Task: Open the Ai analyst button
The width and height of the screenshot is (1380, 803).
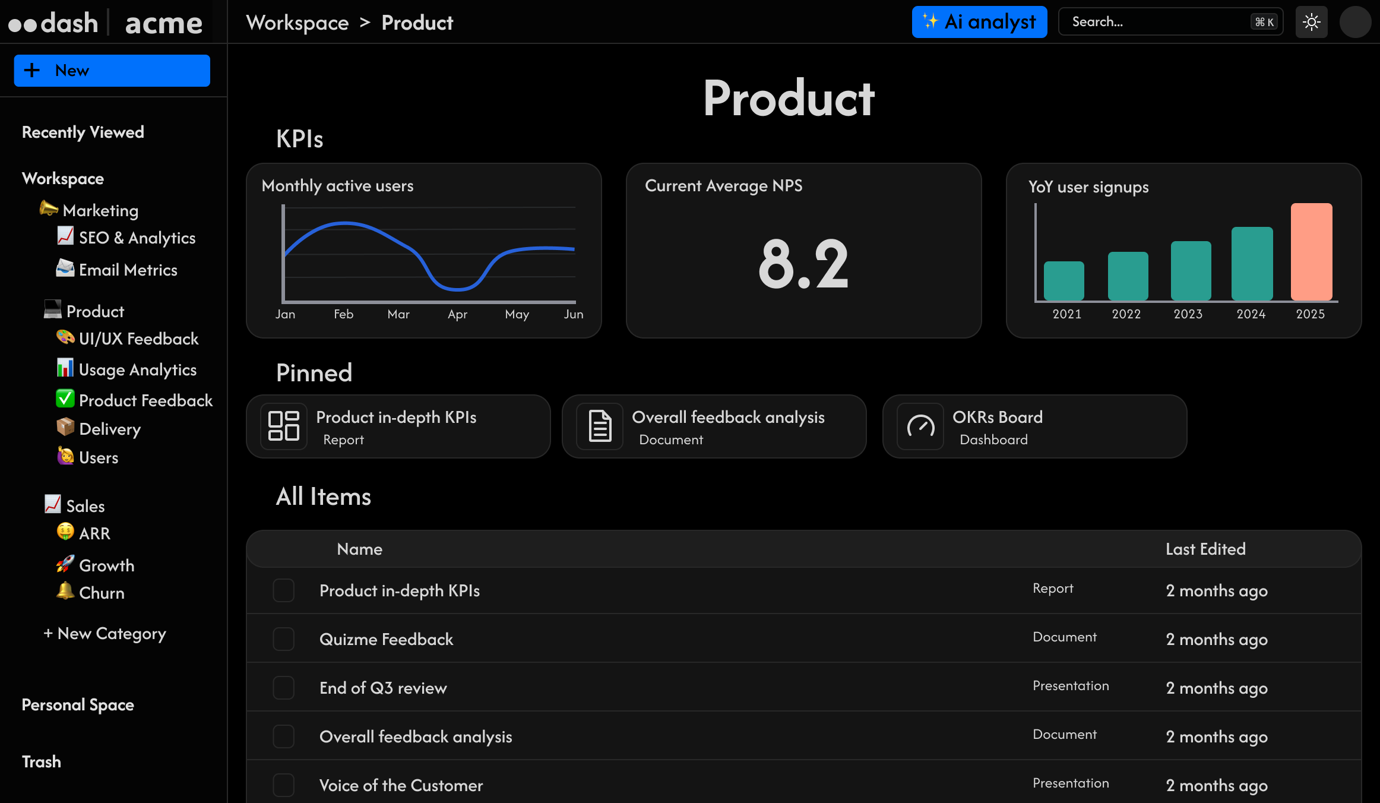Action: click(x=979, y=22)
